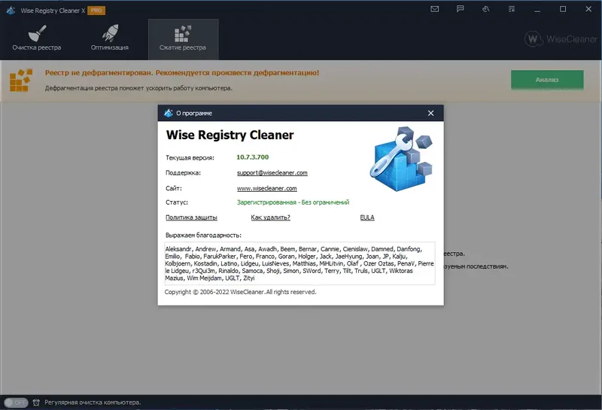Click the Выражаем благодарность label
602x410 pixels.
(203, 235)
